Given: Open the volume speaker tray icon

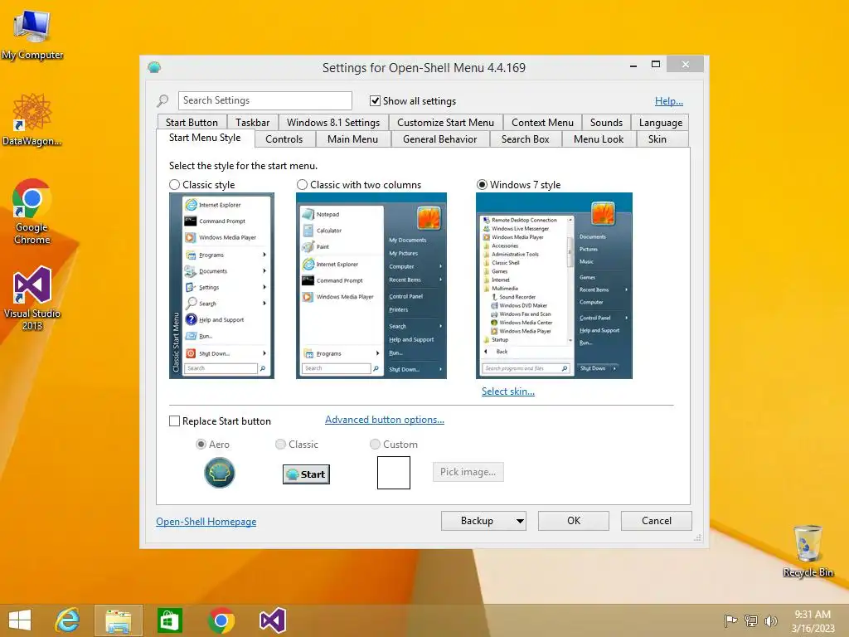Looking at the screenshot, I should tap(770, 620).
